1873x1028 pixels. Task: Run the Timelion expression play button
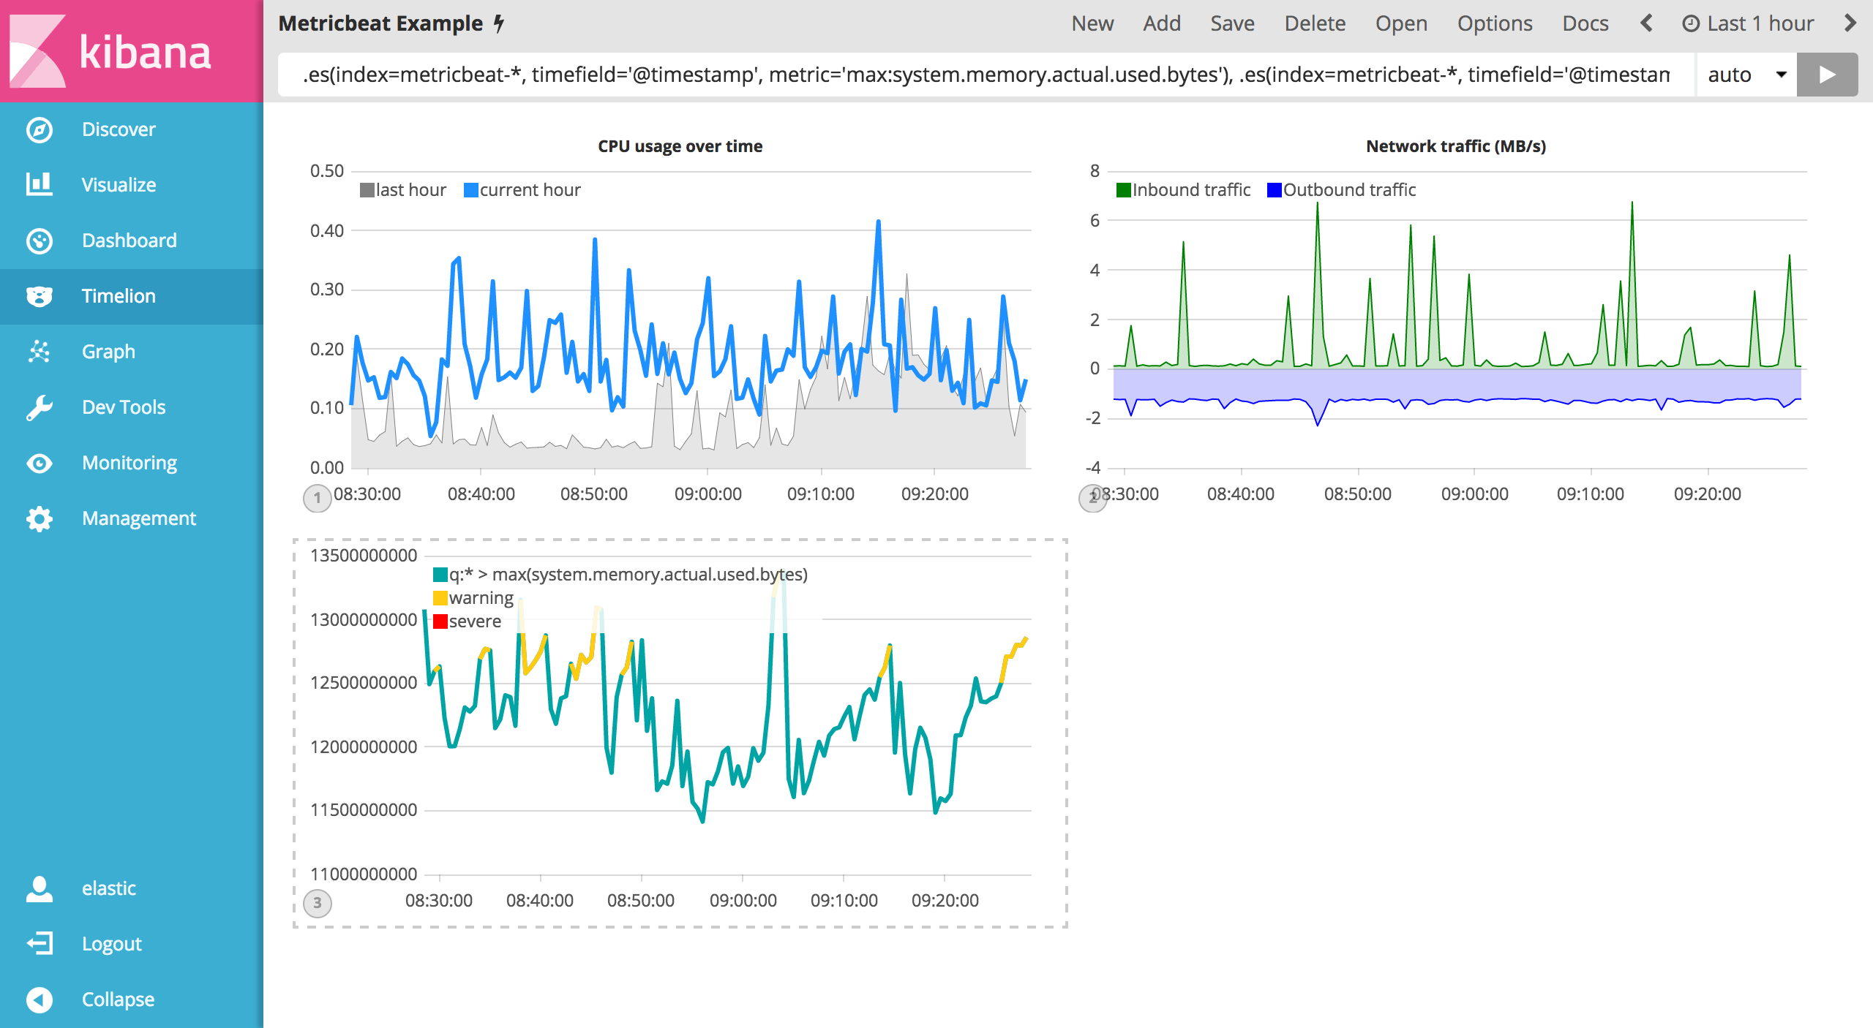click(1827, 75)
